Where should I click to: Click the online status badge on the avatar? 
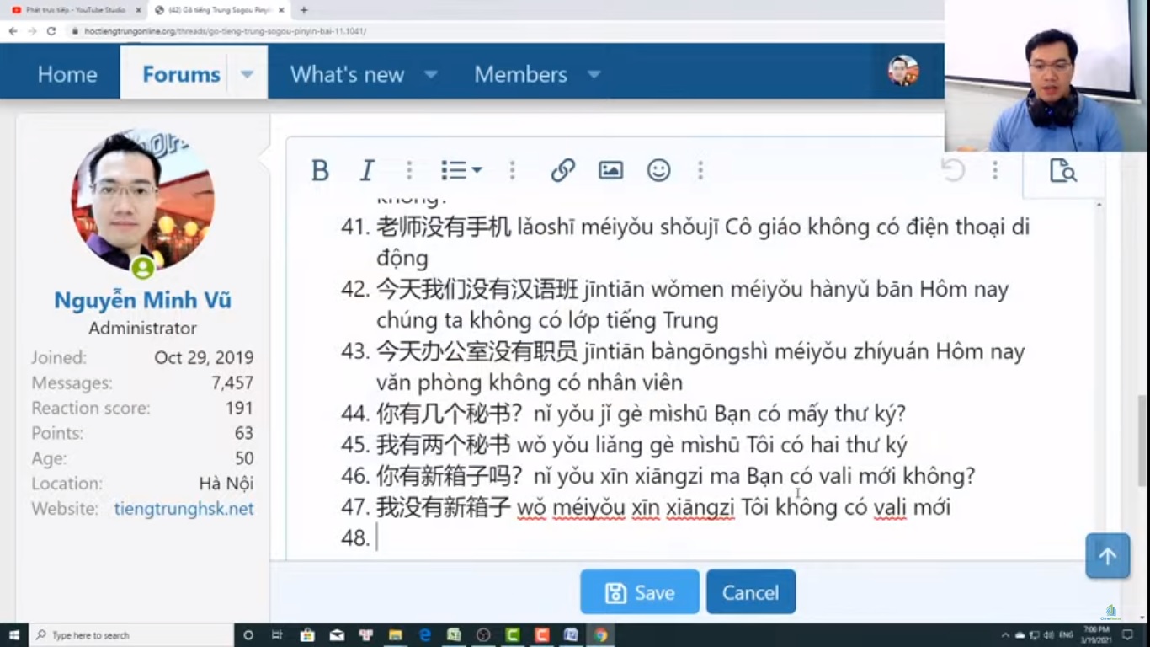tap(143, 268)
